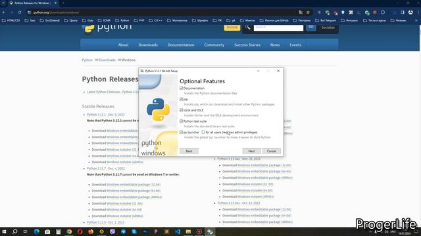
Task: Open the tab search chevron in title bar
Action: (x=3, y=3)
